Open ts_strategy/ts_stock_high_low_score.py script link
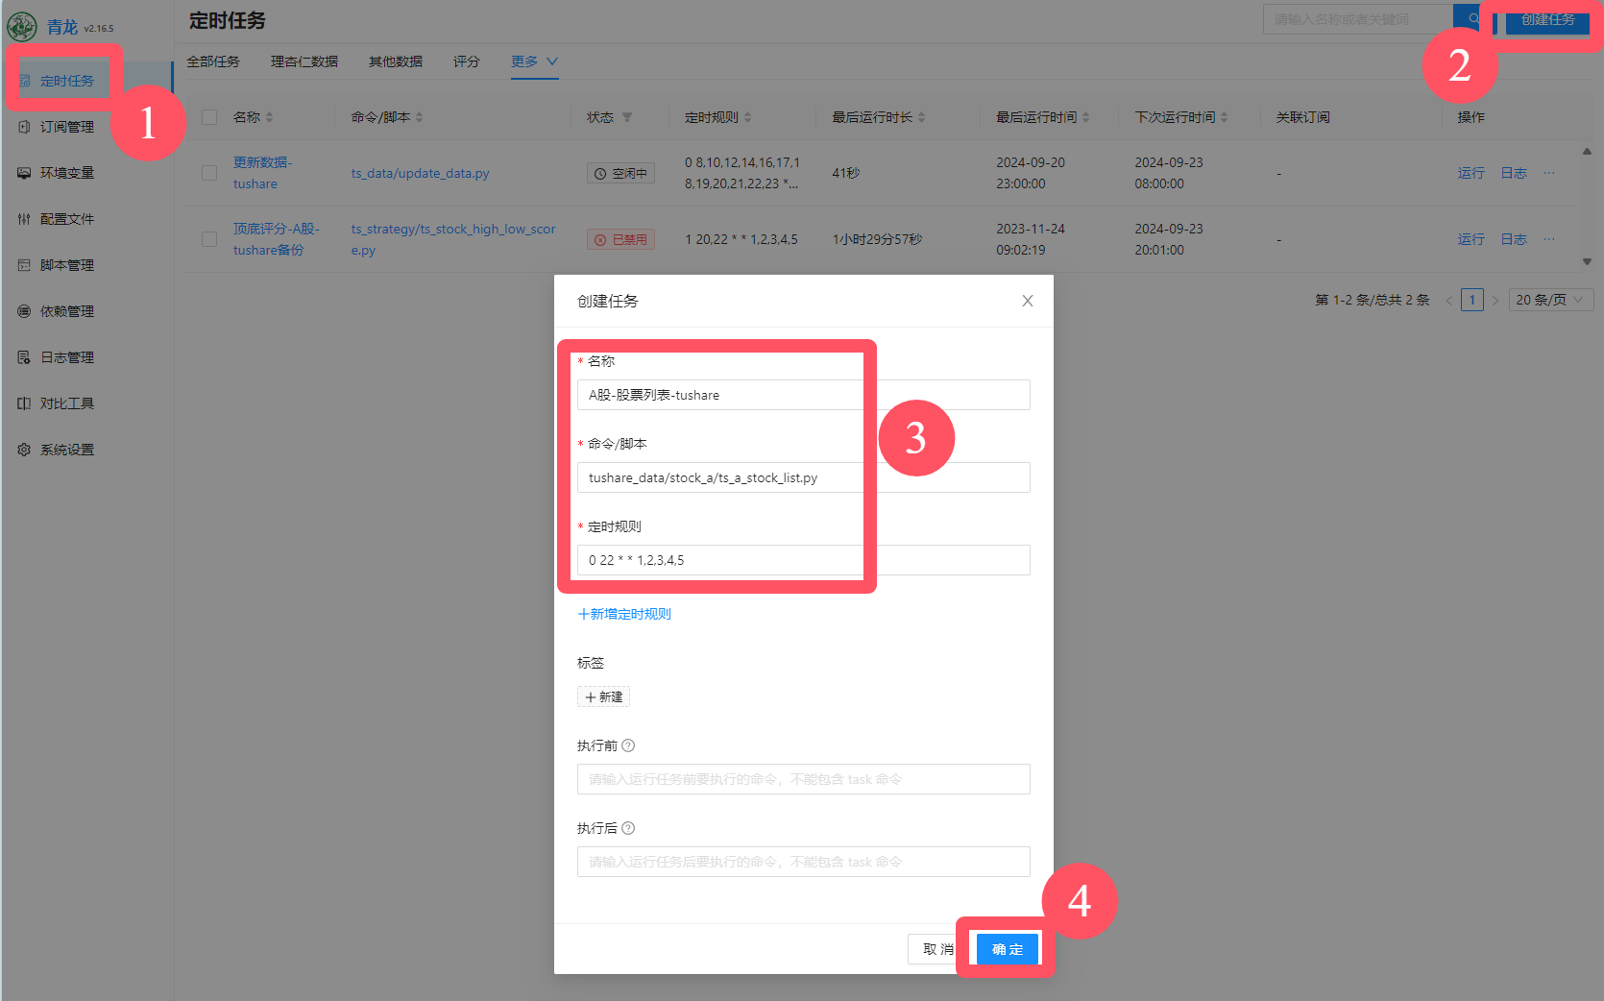1604x1001 pixels. click(x=453, y=239)
